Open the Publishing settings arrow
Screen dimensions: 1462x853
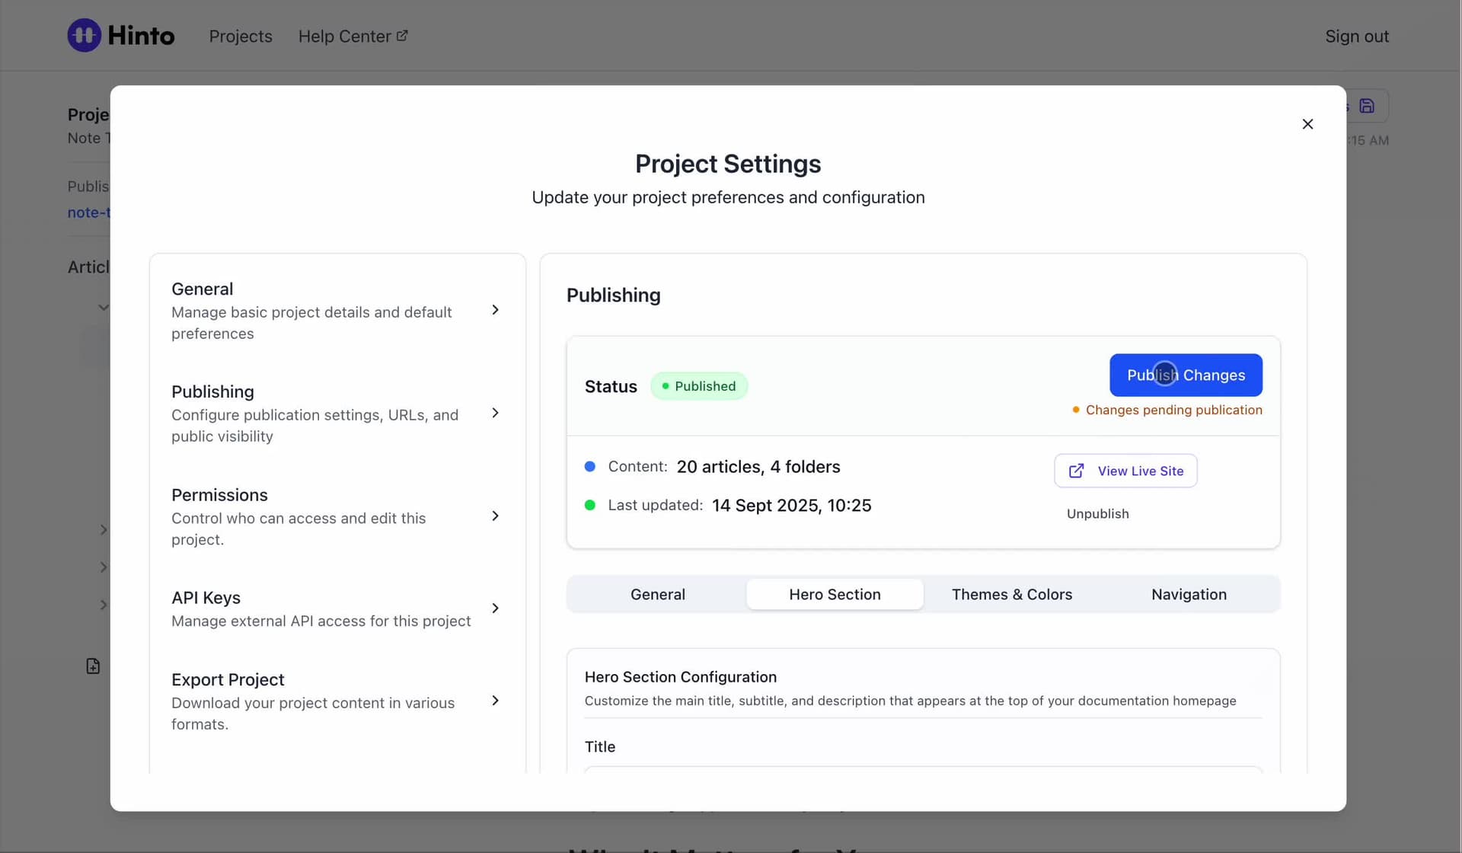pos(495,413)
